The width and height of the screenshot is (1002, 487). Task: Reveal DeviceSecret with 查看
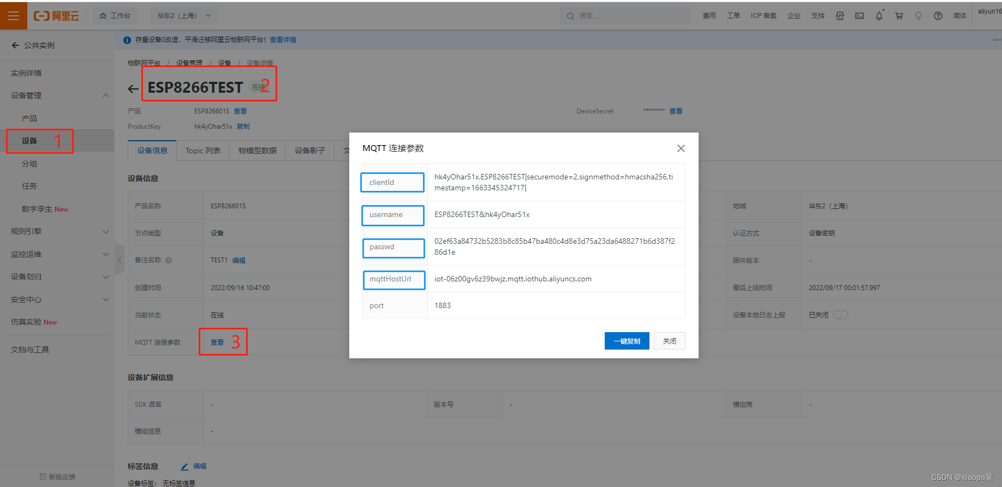click(x=676, y=111)
